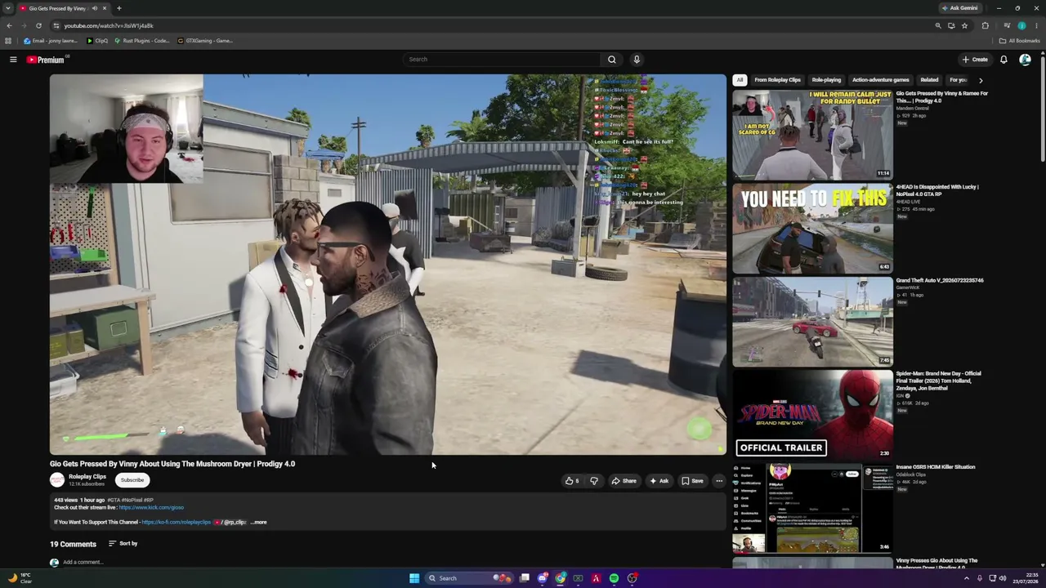Click the search magnifier button
This screenshot has width=1046, height=588.
point(611,60)
